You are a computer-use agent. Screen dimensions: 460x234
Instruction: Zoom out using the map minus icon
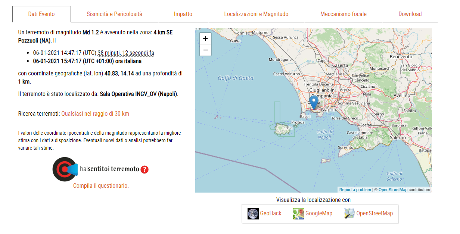click(x=205, y=50)
